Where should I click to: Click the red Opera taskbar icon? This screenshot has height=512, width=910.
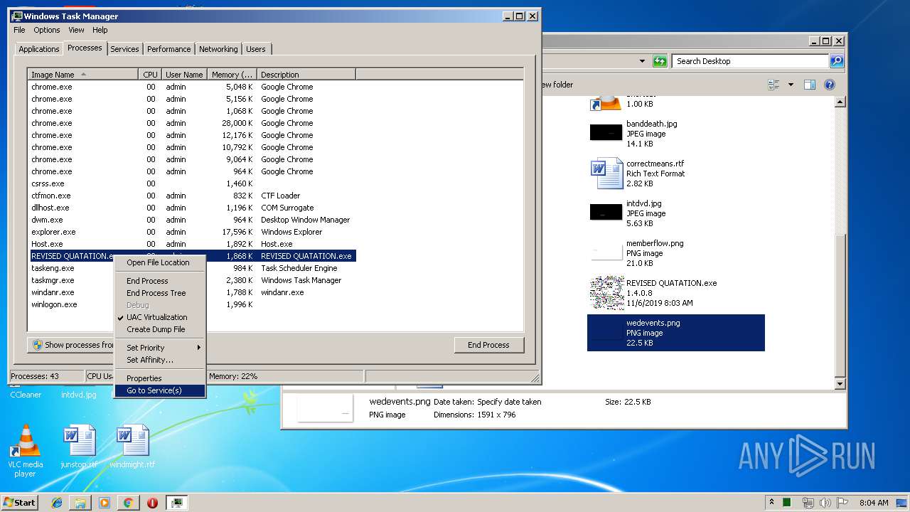(x=152, y=503)
